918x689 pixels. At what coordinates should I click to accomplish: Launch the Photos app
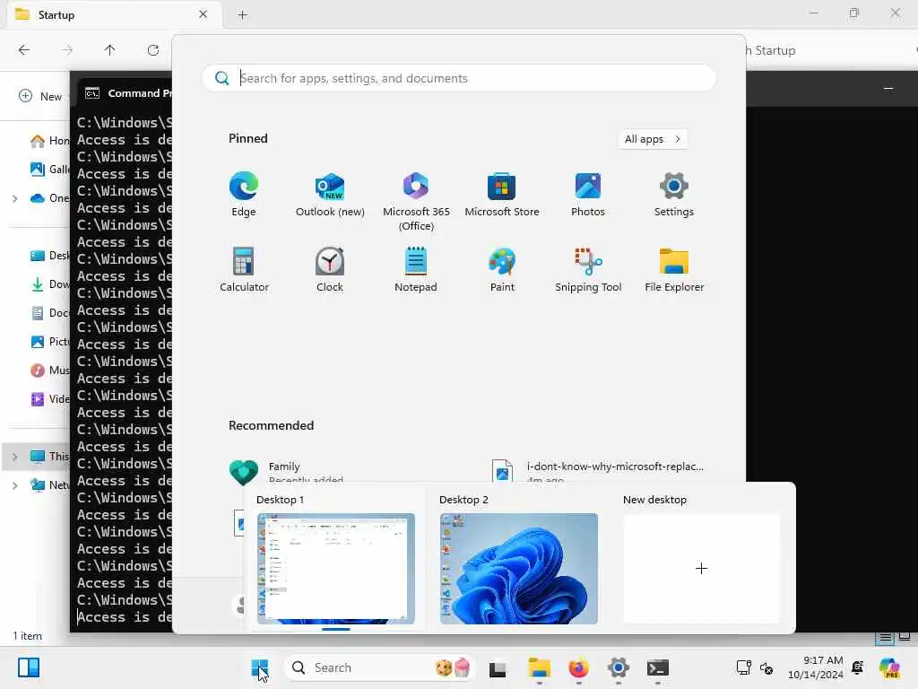tap(588, 195)
